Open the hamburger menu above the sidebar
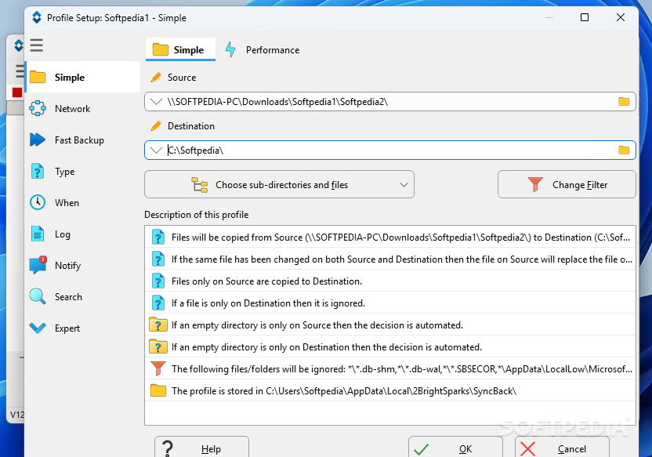652x457 pixels. tap(37, 45)
